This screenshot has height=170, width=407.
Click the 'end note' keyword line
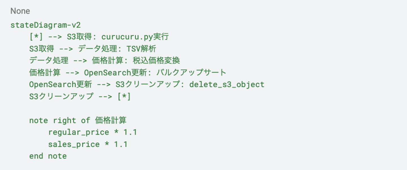pos(48,156)
